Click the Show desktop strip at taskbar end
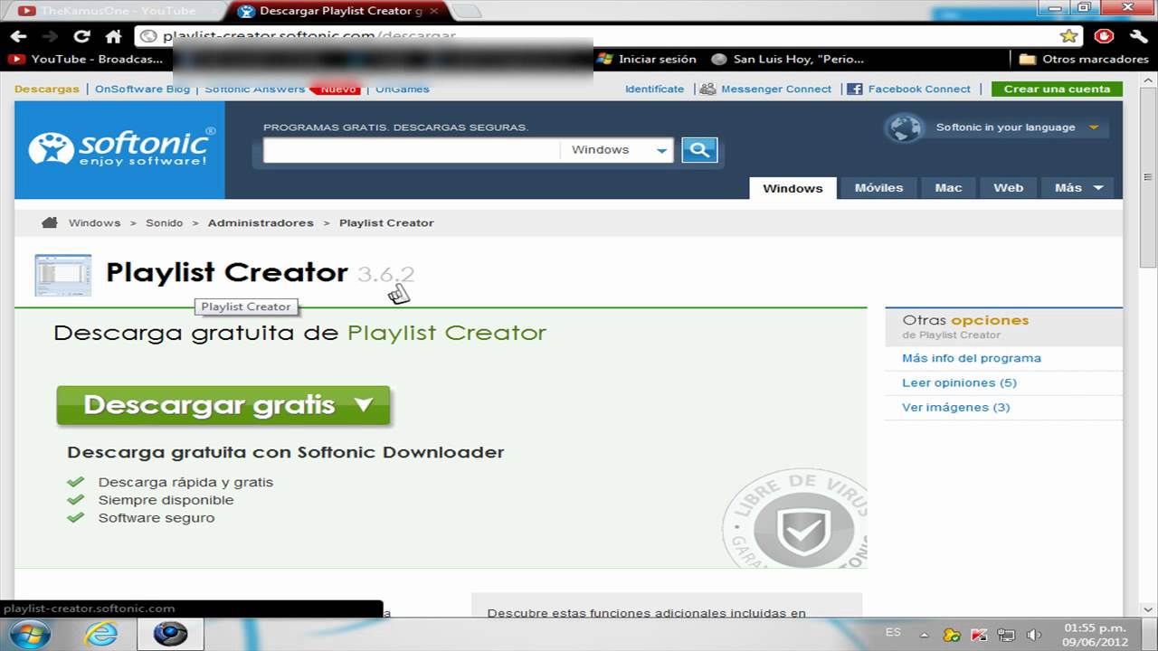This screenshot has width=1158, height=651. point(1152,634)
